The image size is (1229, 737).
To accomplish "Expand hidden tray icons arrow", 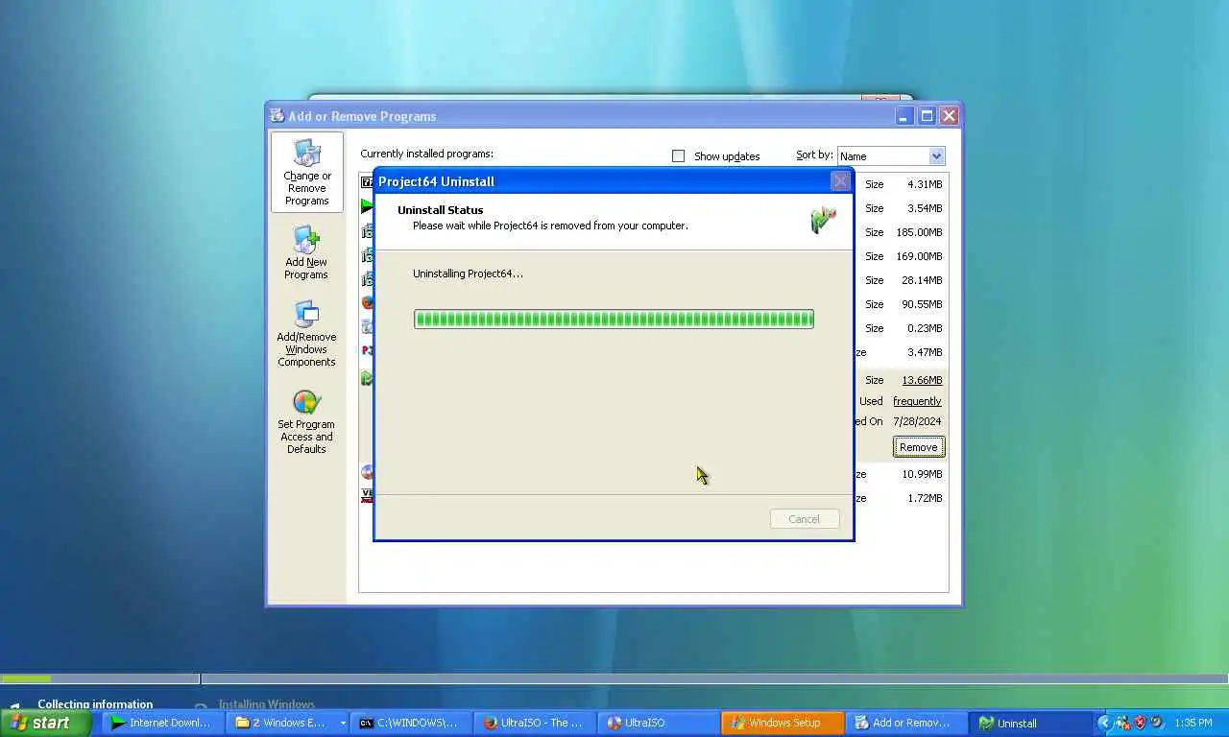I will 1104,723.
